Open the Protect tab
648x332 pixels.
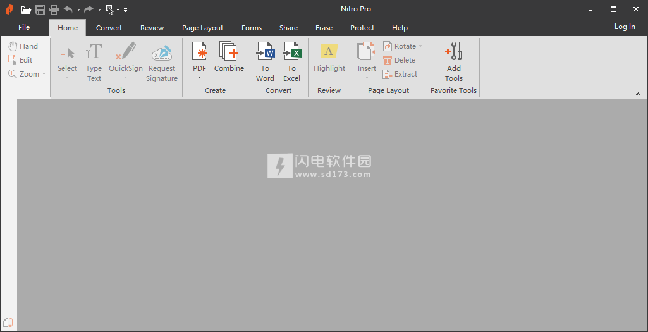362,28
